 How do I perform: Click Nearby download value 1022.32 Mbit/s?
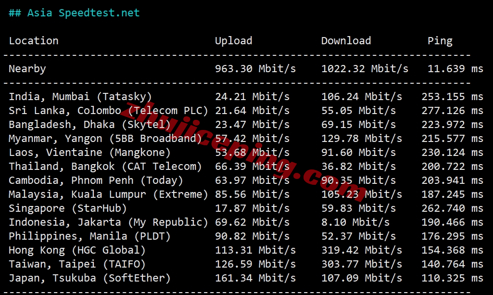(x=365, y=69)
